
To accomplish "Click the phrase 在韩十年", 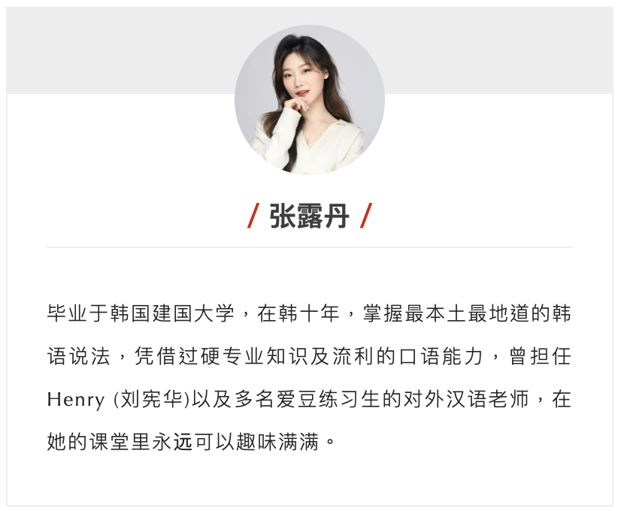I will coord(298,313).
